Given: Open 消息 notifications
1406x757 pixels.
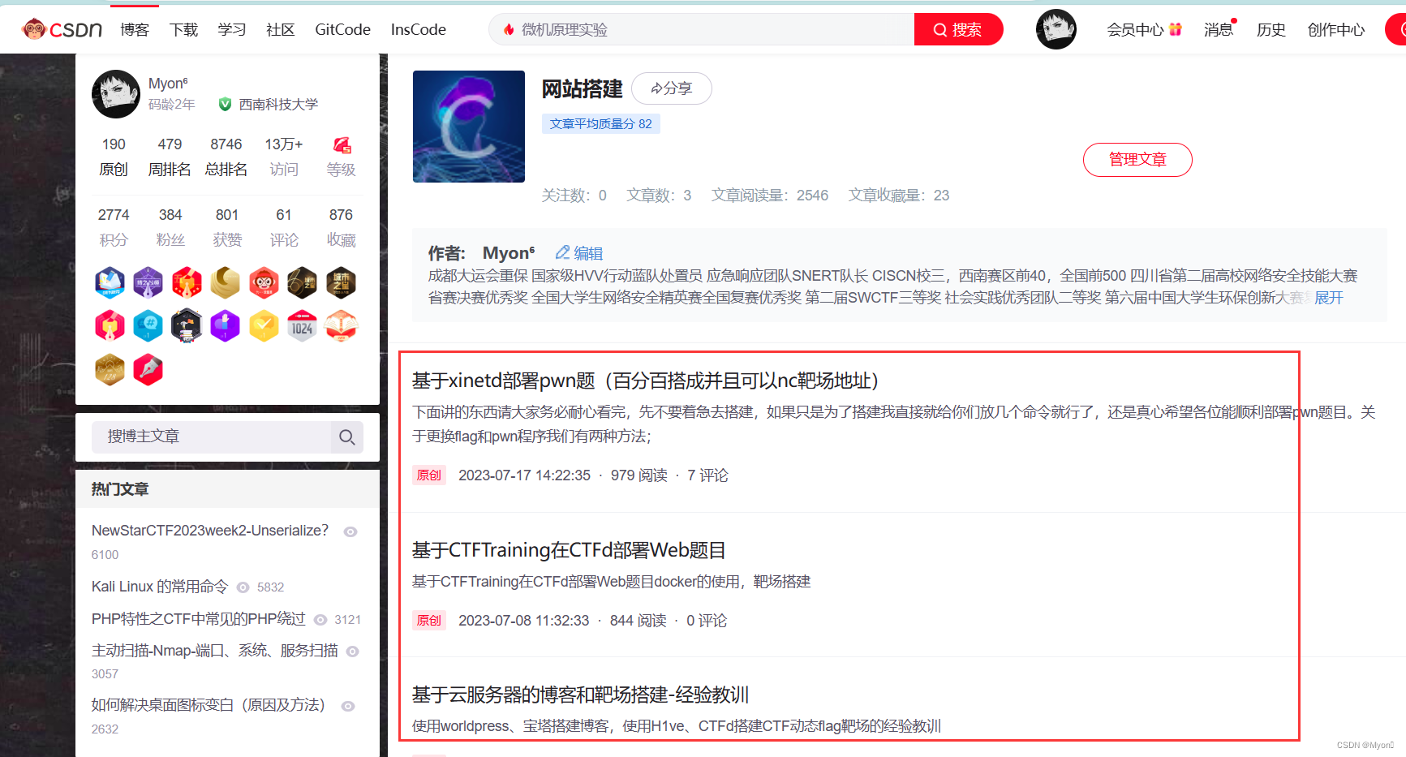Looking at the screenshot, I should pos(1219,30).
